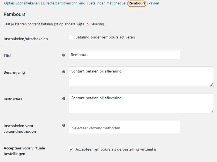Click the Accepteer rembours als de bestelling label

116,149
